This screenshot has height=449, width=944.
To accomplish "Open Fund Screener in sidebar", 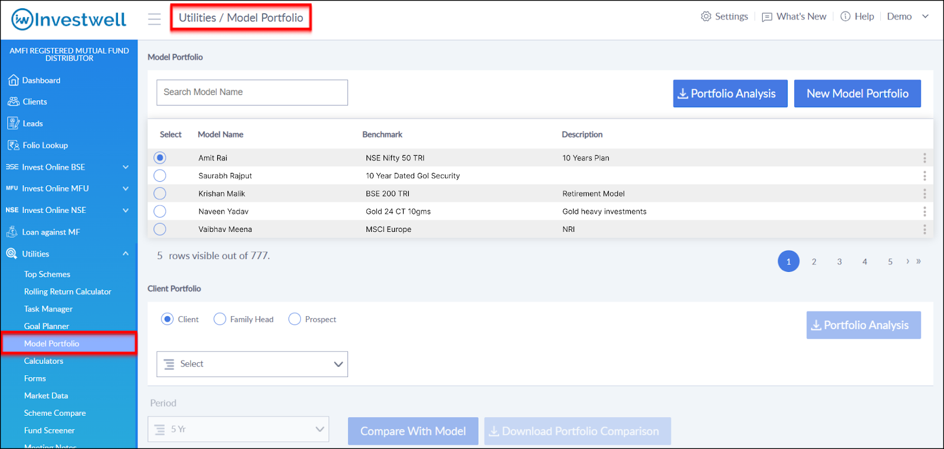I will [50, 431].
